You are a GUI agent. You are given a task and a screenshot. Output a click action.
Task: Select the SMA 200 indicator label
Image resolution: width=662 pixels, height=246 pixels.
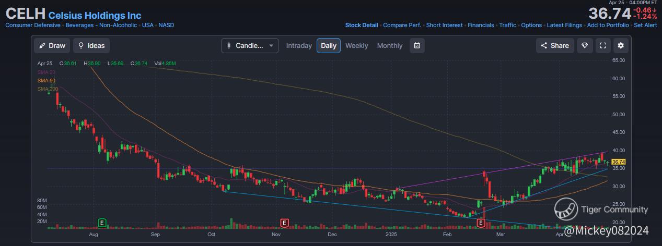tap(48, 89)
